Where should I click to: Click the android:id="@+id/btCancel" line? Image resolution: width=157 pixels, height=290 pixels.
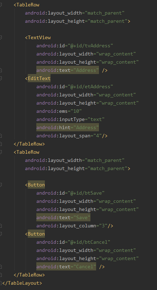coord(73,242)
